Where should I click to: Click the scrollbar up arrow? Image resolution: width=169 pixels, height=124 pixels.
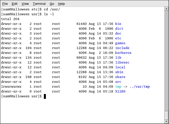click(x=166, y=9)
